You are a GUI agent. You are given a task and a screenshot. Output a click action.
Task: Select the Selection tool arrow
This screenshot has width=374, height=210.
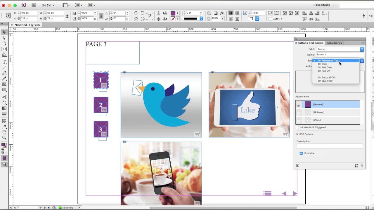coord(4,32)
